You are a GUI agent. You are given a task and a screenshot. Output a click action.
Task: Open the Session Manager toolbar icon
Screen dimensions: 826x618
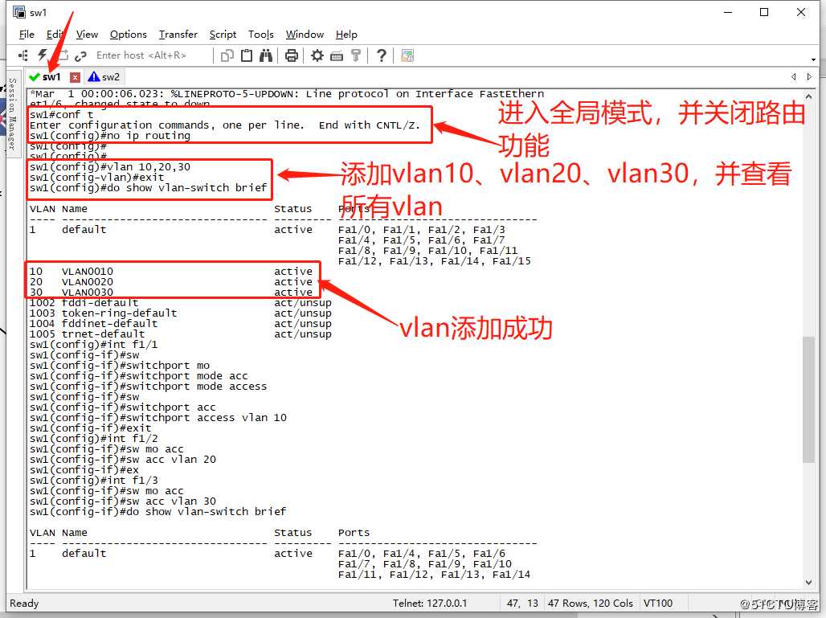coord(23,55)
